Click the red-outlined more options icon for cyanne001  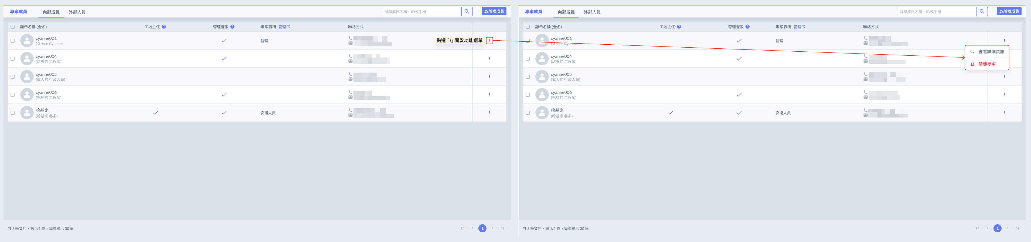tap(489, 41)
